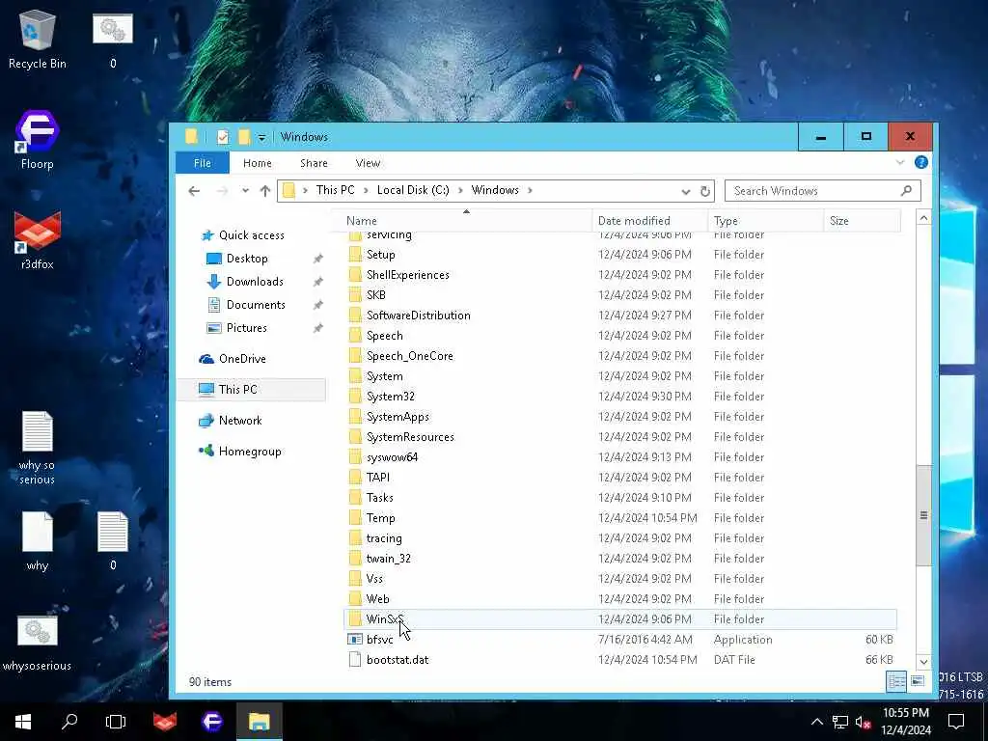
Task: Open r3dfox from the taskbar
Action: (x=165, y=722)
